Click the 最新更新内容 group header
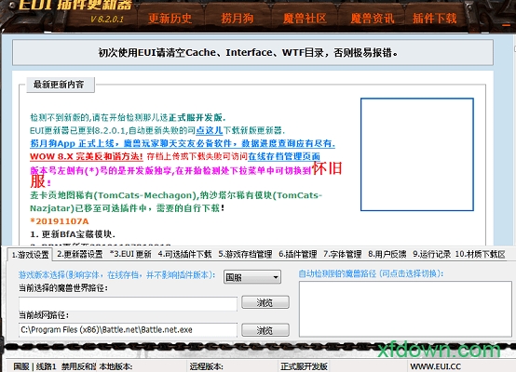Image resolution: width=516 pixels, height=372 pixels. point(61,85)
